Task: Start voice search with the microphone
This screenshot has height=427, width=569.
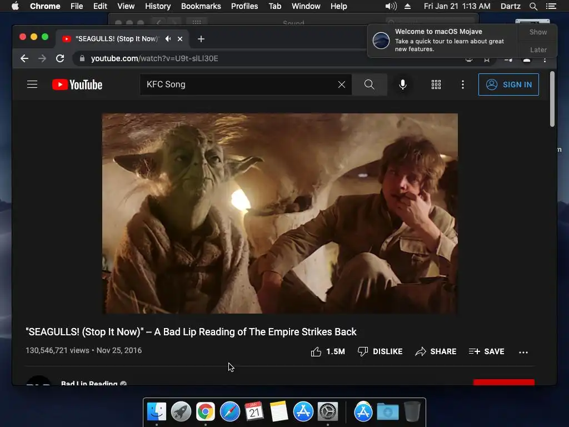Action: tap(403, 85)
